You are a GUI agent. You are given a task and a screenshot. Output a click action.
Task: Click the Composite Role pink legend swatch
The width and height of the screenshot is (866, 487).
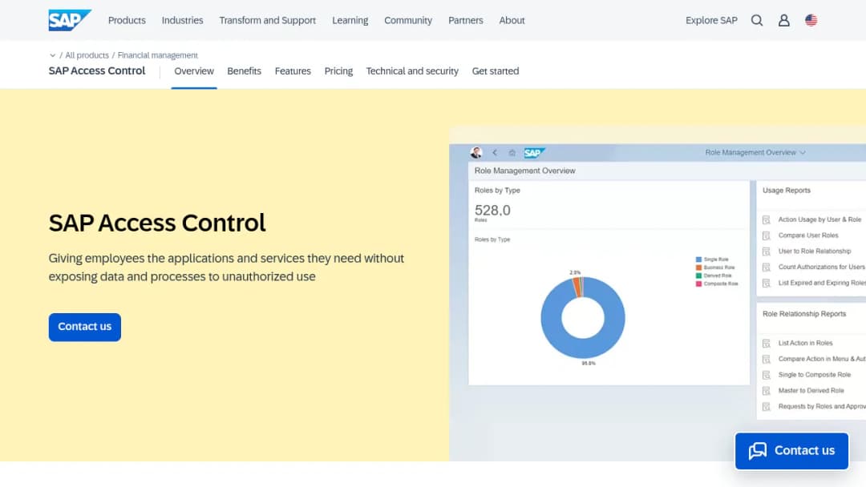(x=698, y=284)
